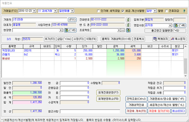Open the 11 과세거래 dropdown
The height and width of the screenshot is (122, 189).
pyautogui.click(x=55, y=11)
